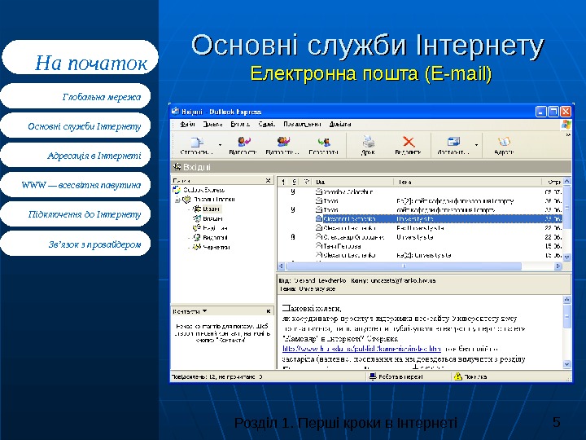Click the Reply toolbar icon
586x440 pixels.
point(243,142)
